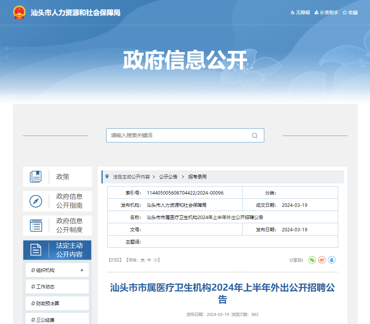Image resolution: width=370 pixels, height=324 pixels.
Task: Click the breadcrumb location pin icon
Action: pyautogui.click(x=107, y=177)
